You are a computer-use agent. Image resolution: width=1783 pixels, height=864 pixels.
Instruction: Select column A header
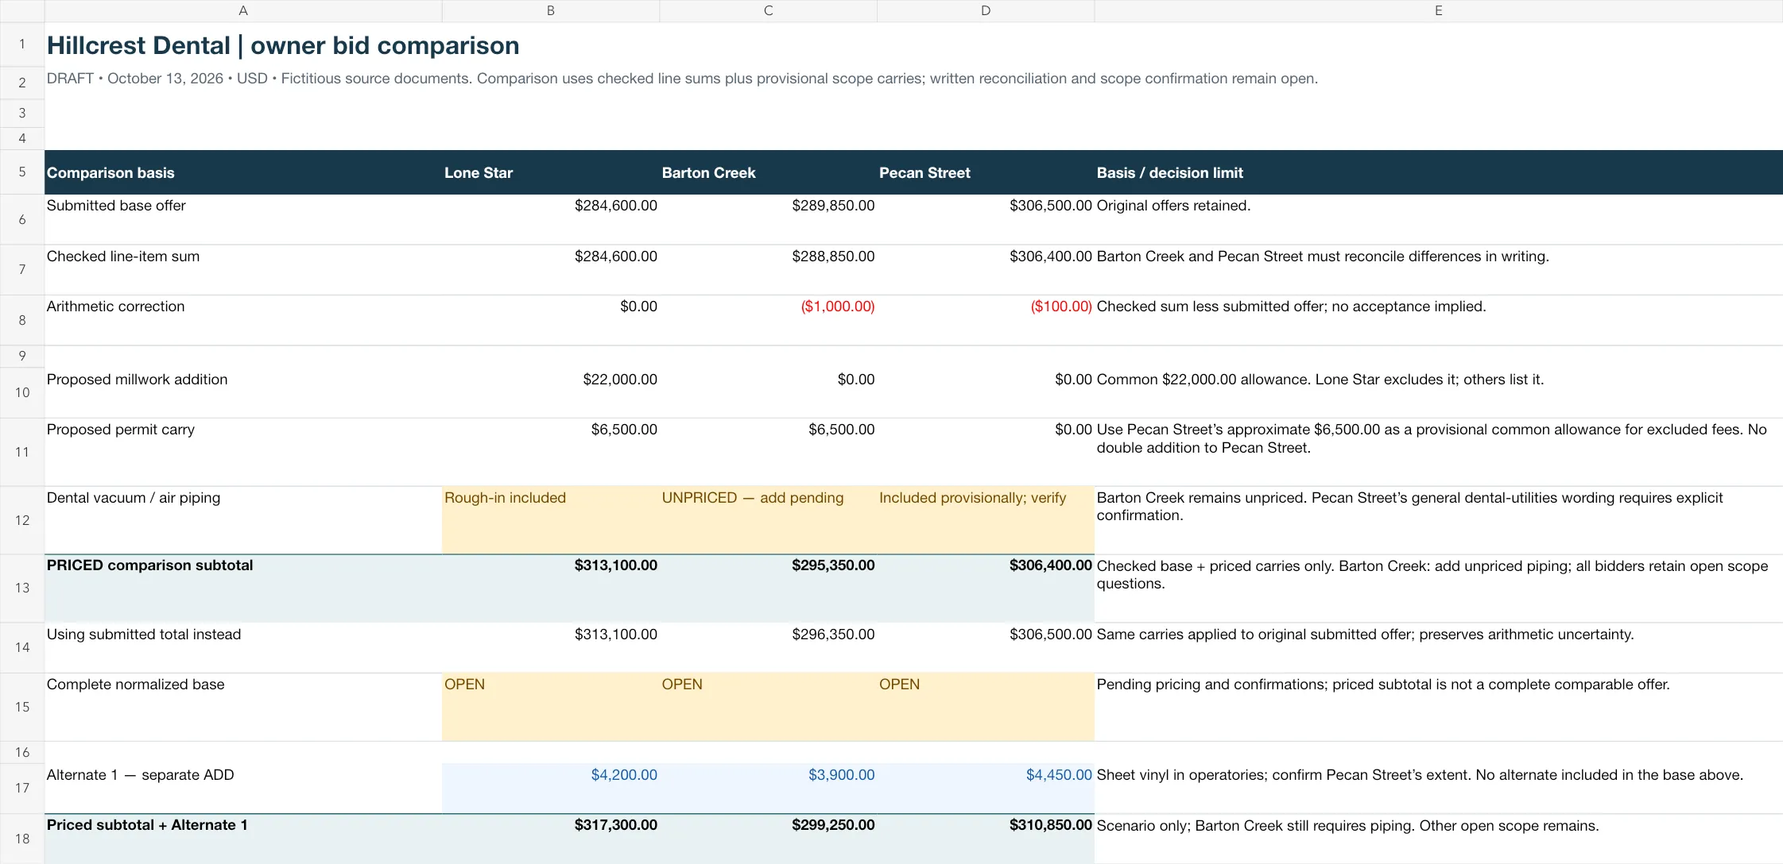pyautogui.click(x=243, y=10)
